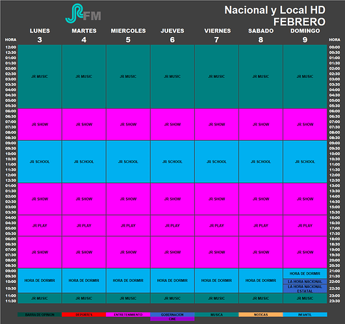This screenshot has width=345, height=324.
Task: Select the SABADO 8 column header
Action: click(261, 35)
